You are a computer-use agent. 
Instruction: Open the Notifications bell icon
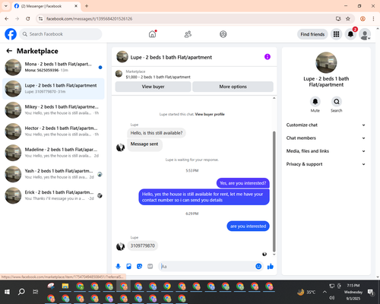tap(350, 34)
